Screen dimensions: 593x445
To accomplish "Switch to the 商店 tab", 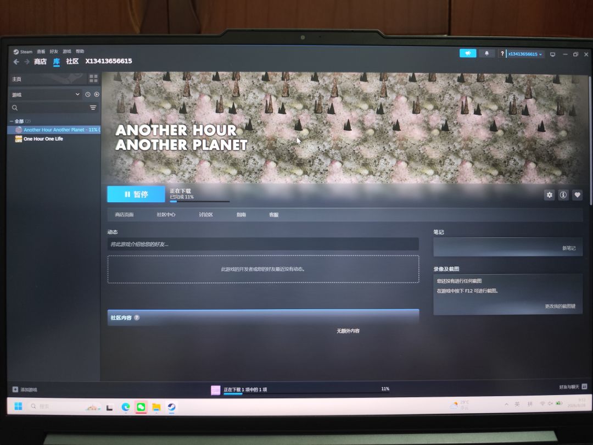I will tap(40, 62).
